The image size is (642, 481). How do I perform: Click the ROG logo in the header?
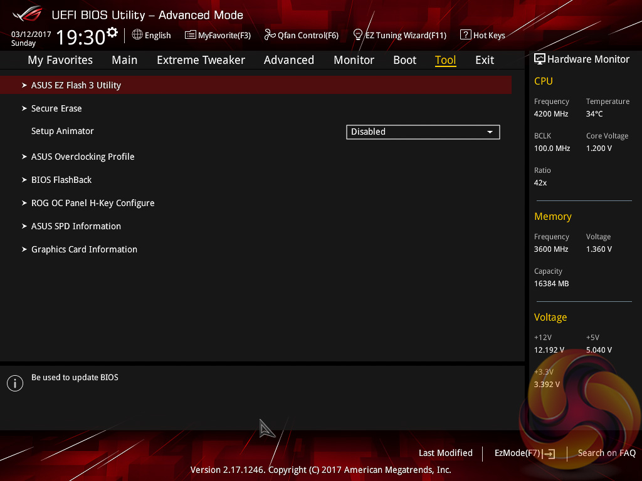pyautogui.click(x=28, y=14)
